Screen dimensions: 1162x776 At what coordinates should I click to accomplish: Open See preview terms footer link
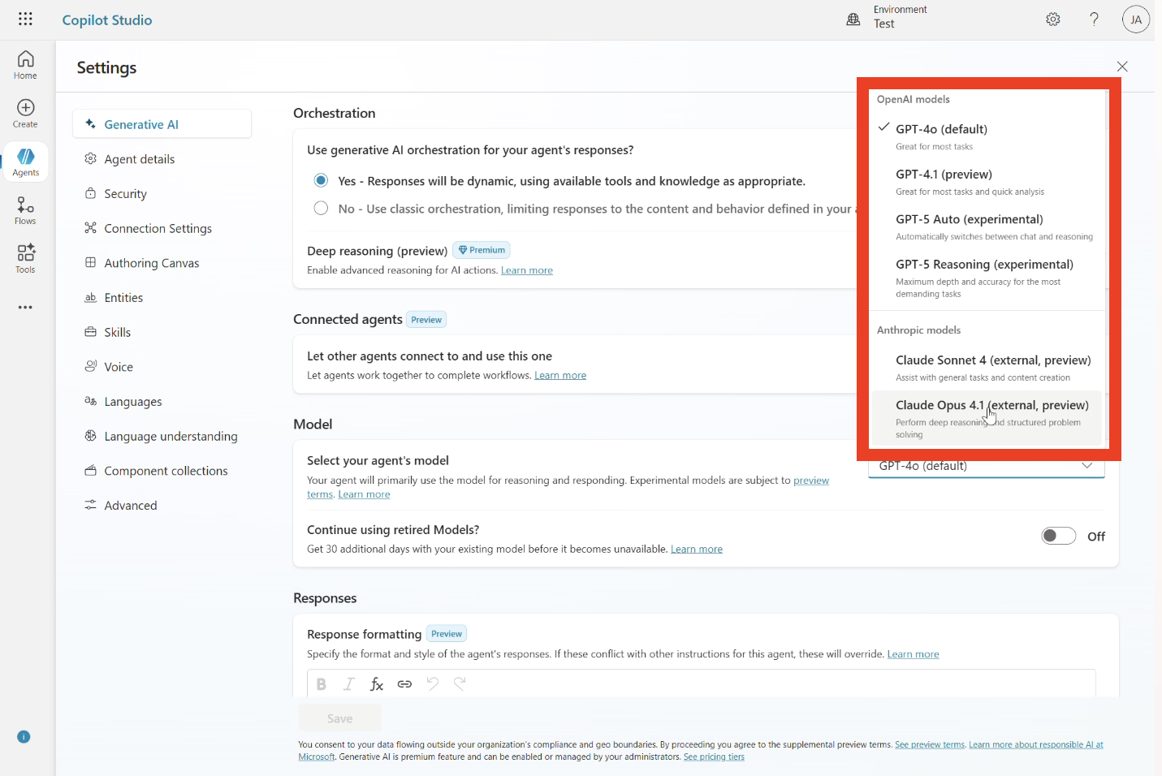(930, 744)
